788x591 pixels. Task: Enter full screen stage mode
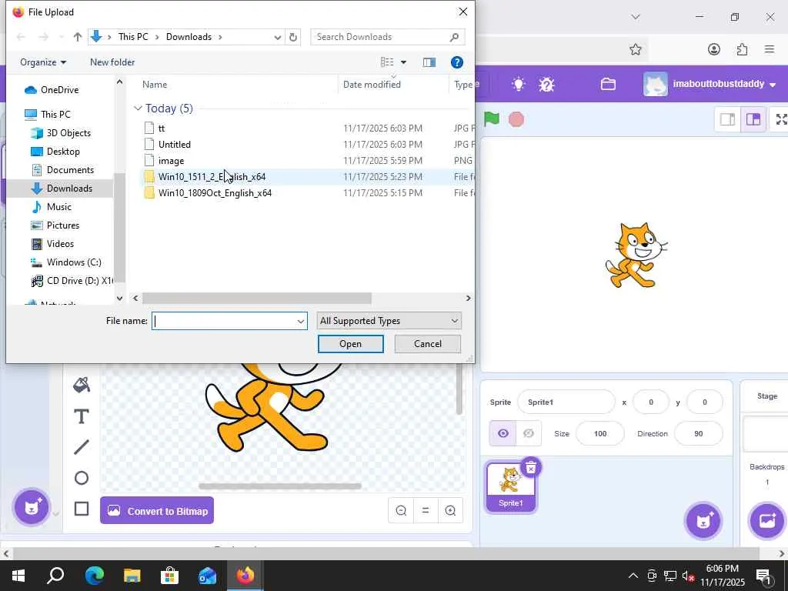click(x=782, y=119)
